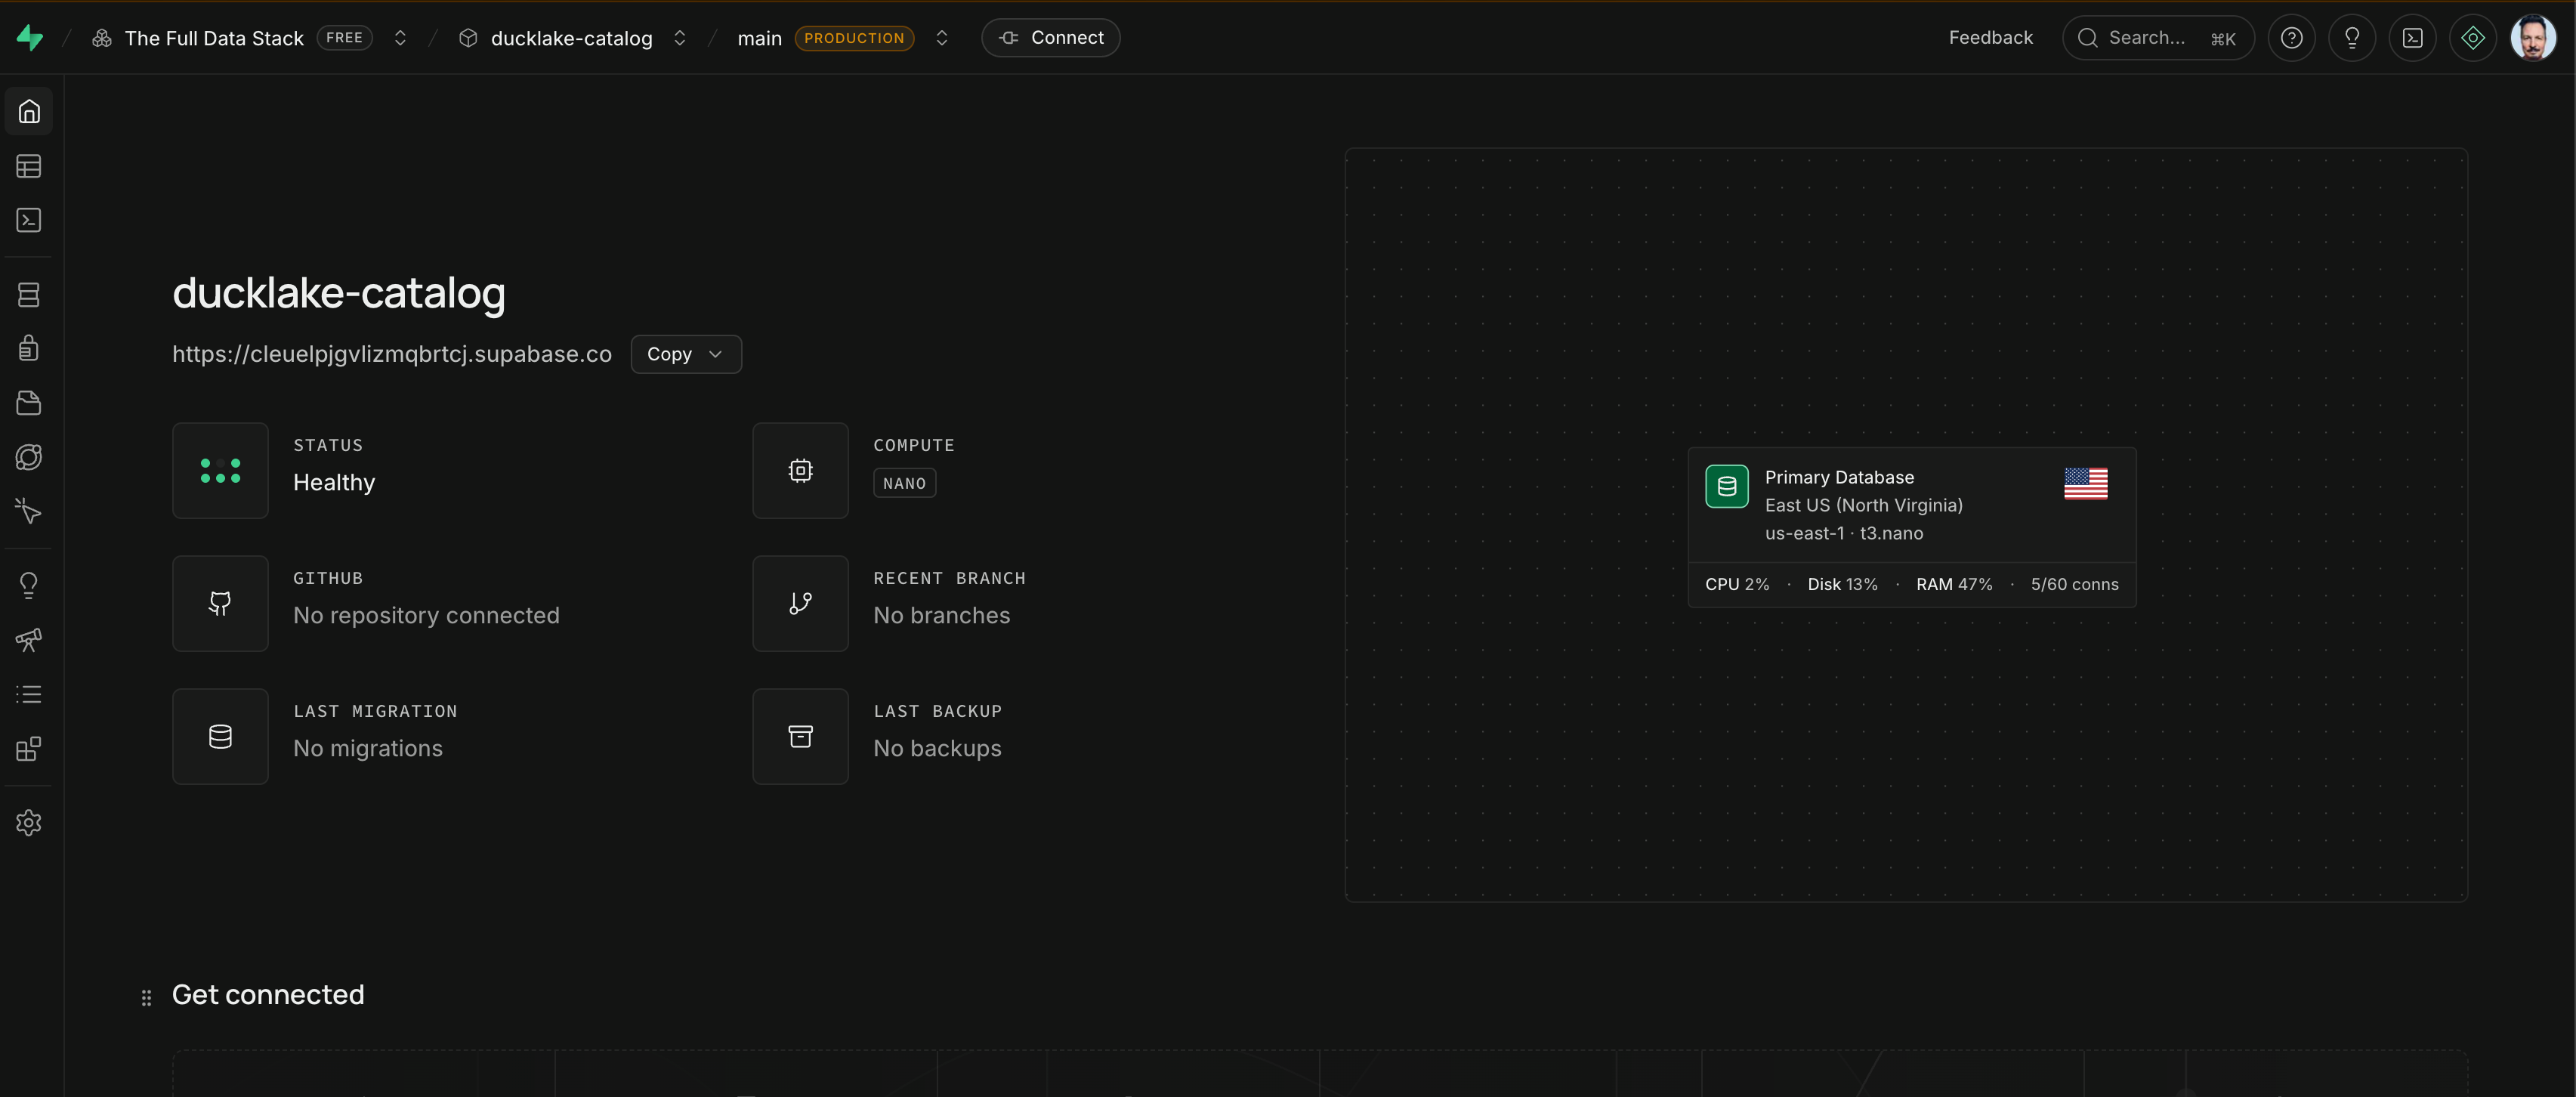2576x1097 pixels.
Task: Select the project URL text
Action: click(x=392, y=354)
